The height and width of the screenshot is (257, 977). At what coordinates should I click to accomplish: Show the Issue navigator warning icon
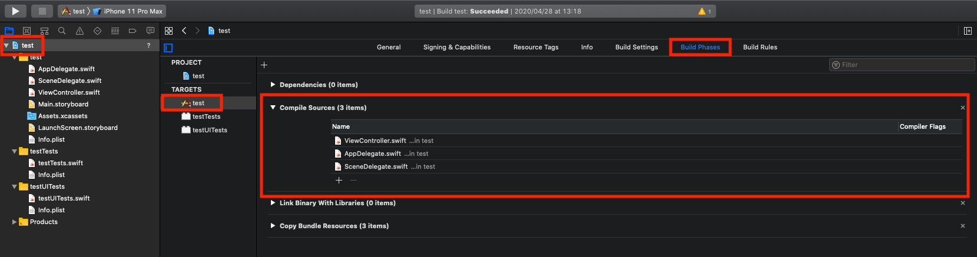pyautogui.click(x=80, y=31)
